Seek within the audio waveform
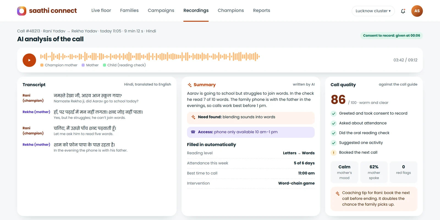 tap(150, 57)
